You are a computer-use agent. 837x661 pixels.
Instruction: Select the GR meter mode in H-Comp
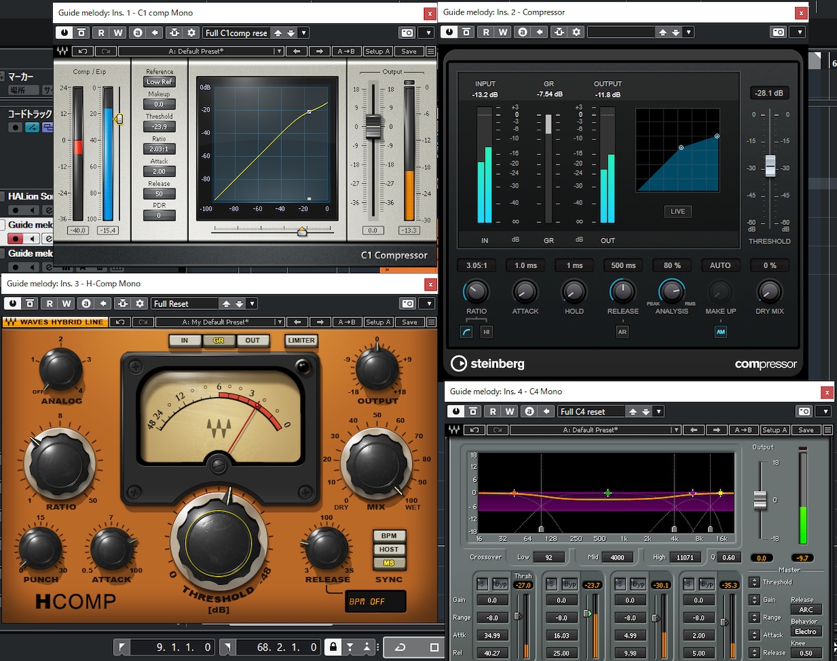pos(218,340)
